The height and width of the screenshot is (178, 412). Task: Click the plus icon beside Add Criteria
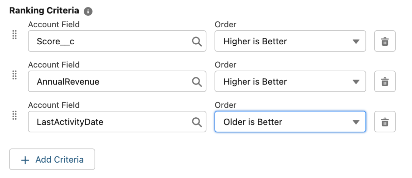[x=26, y=160]
